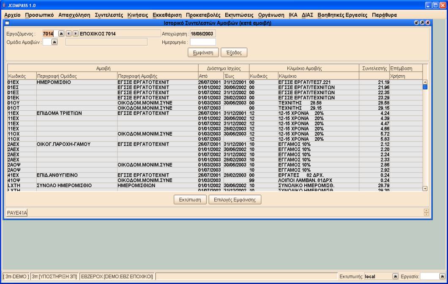Click the Συντελεστής column header

coord(374,68)
